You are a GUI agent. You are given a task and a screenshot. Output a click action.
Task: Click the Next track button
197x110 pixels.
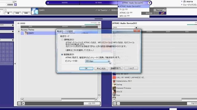click(x=26, y=13)
